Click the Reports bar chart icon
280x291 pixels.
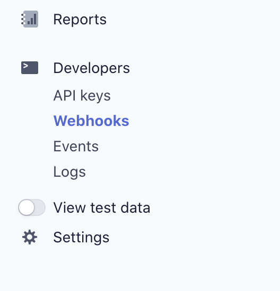(30, 19)
